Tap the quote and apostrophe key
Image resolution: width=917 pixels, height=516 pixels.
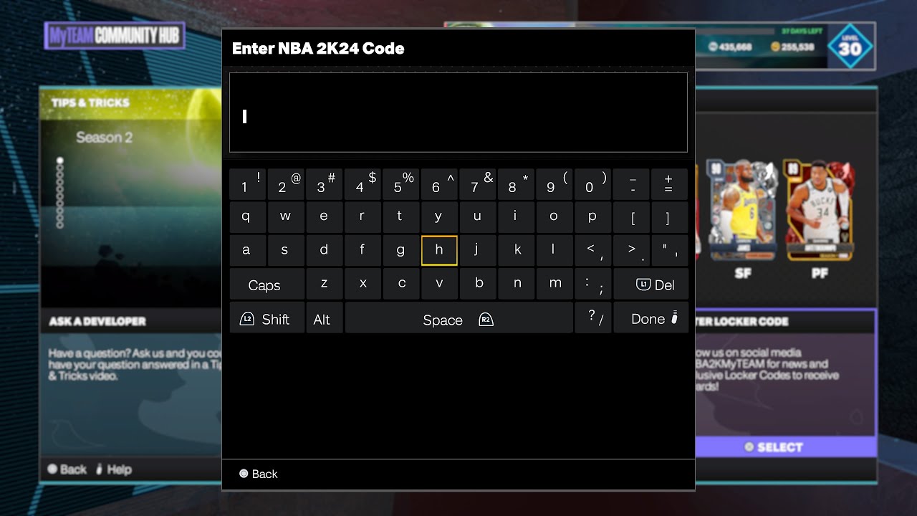click(x=669, y=251)
